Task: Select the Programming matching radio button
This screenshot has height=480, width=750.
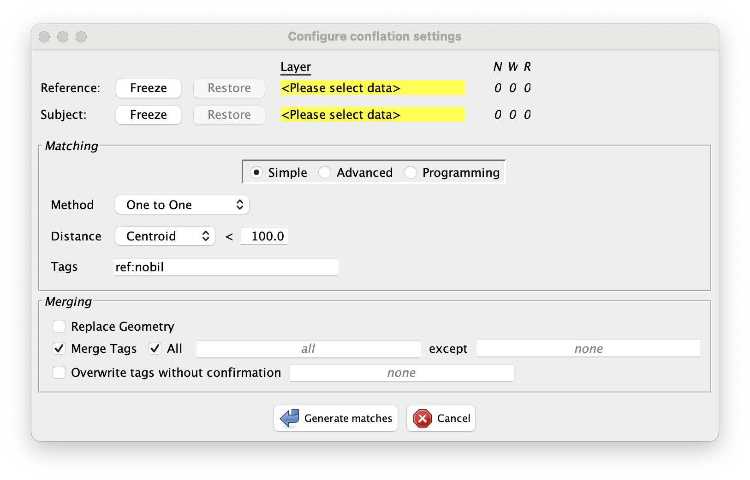Action: click(x=411, y=172)
